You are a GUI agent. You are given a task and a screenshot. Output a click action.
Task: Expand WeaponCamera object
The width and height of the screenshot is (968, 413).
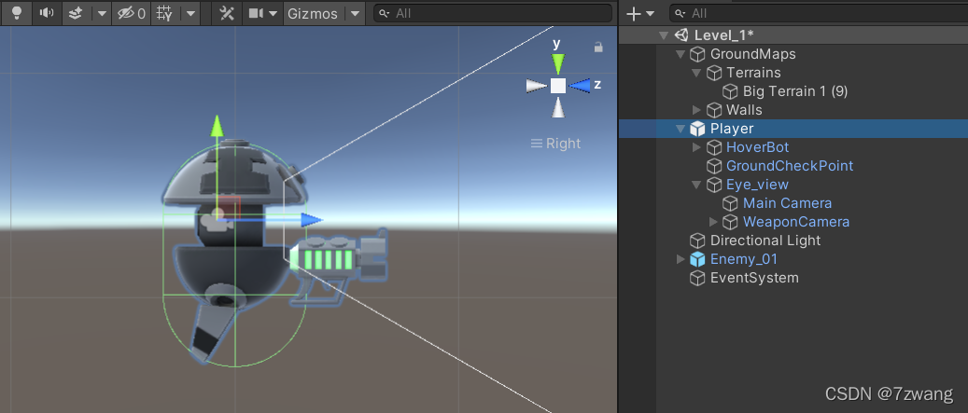coord(713,221)
